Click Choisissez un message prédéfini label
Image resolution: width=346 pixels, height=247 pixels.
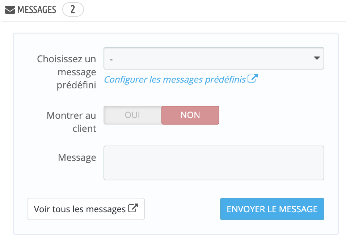click(67, 72)
